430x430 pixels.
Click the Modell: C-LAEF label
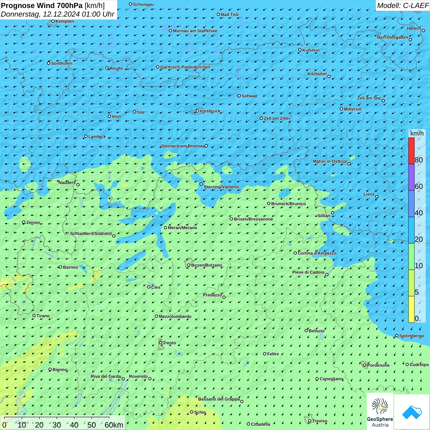pyautogui.click(x=402, y=6)
